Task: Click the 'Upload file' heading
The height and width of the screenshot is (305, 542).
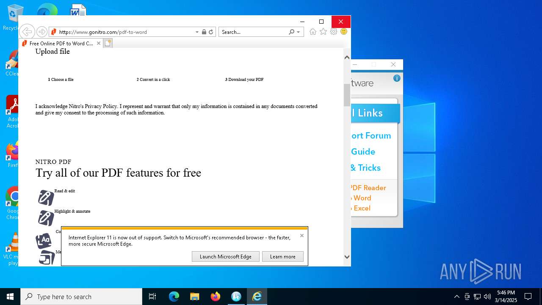Action: tap(53, 52)
